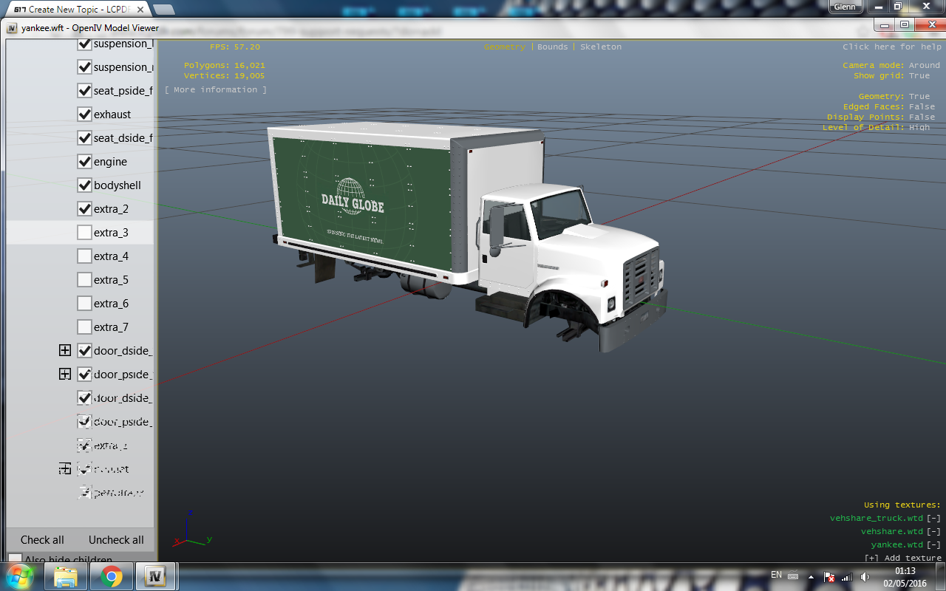Click the Show desktop strip beside the clock
946x591 pixels.
(941, 576)
